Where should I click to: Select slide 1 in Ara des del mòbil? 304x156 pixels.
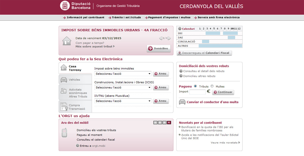click(155, 123)
